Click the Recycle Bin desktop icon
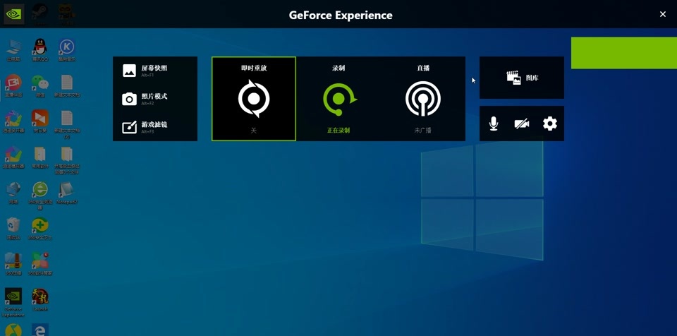Image resolution: width=677 pixels, height=336 pixels. [x=13, y=226]
